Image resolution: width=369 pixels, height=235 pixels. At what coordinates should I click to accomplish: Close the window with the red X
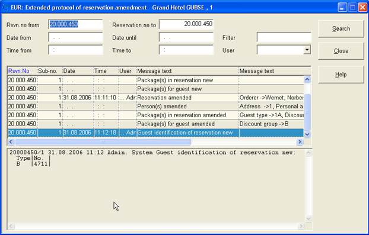(362, 8)
